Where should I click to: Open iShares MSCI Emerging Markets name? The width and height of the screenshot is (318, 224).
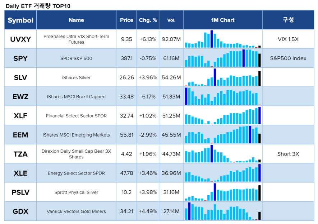tap(76, 135)
